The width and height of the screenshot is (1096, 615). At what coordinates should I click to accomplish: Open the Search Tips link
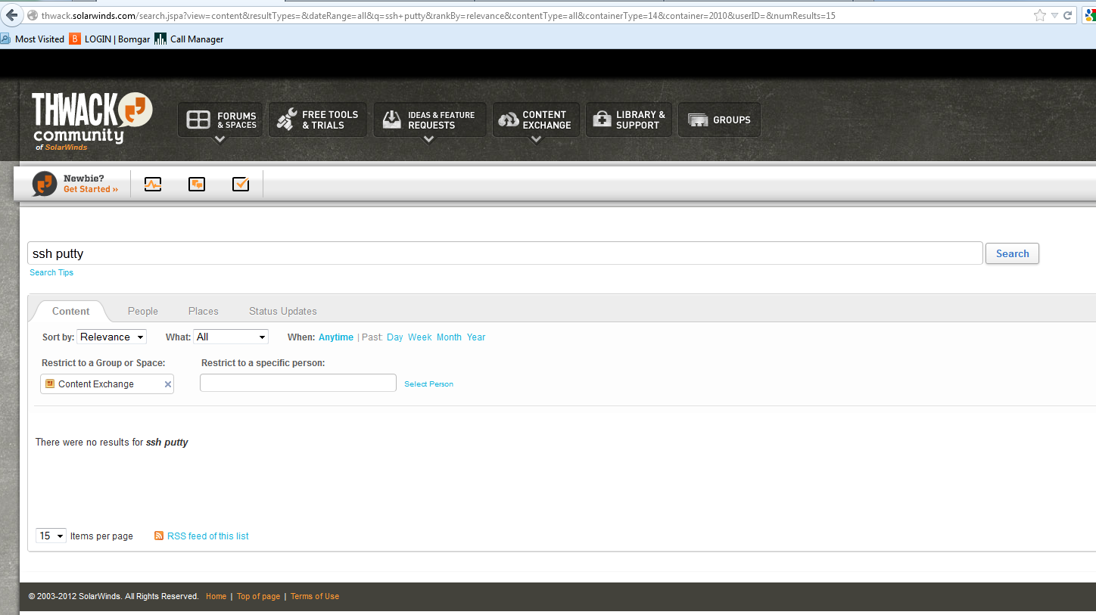51,272
